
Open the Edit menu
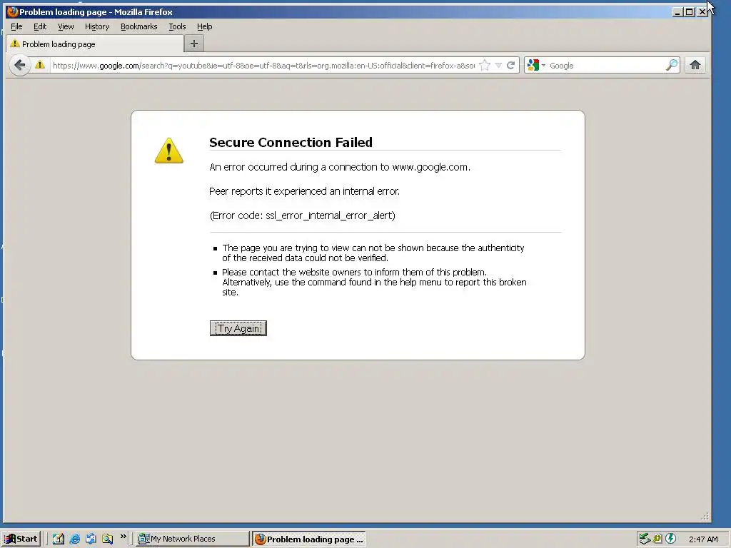40,26
